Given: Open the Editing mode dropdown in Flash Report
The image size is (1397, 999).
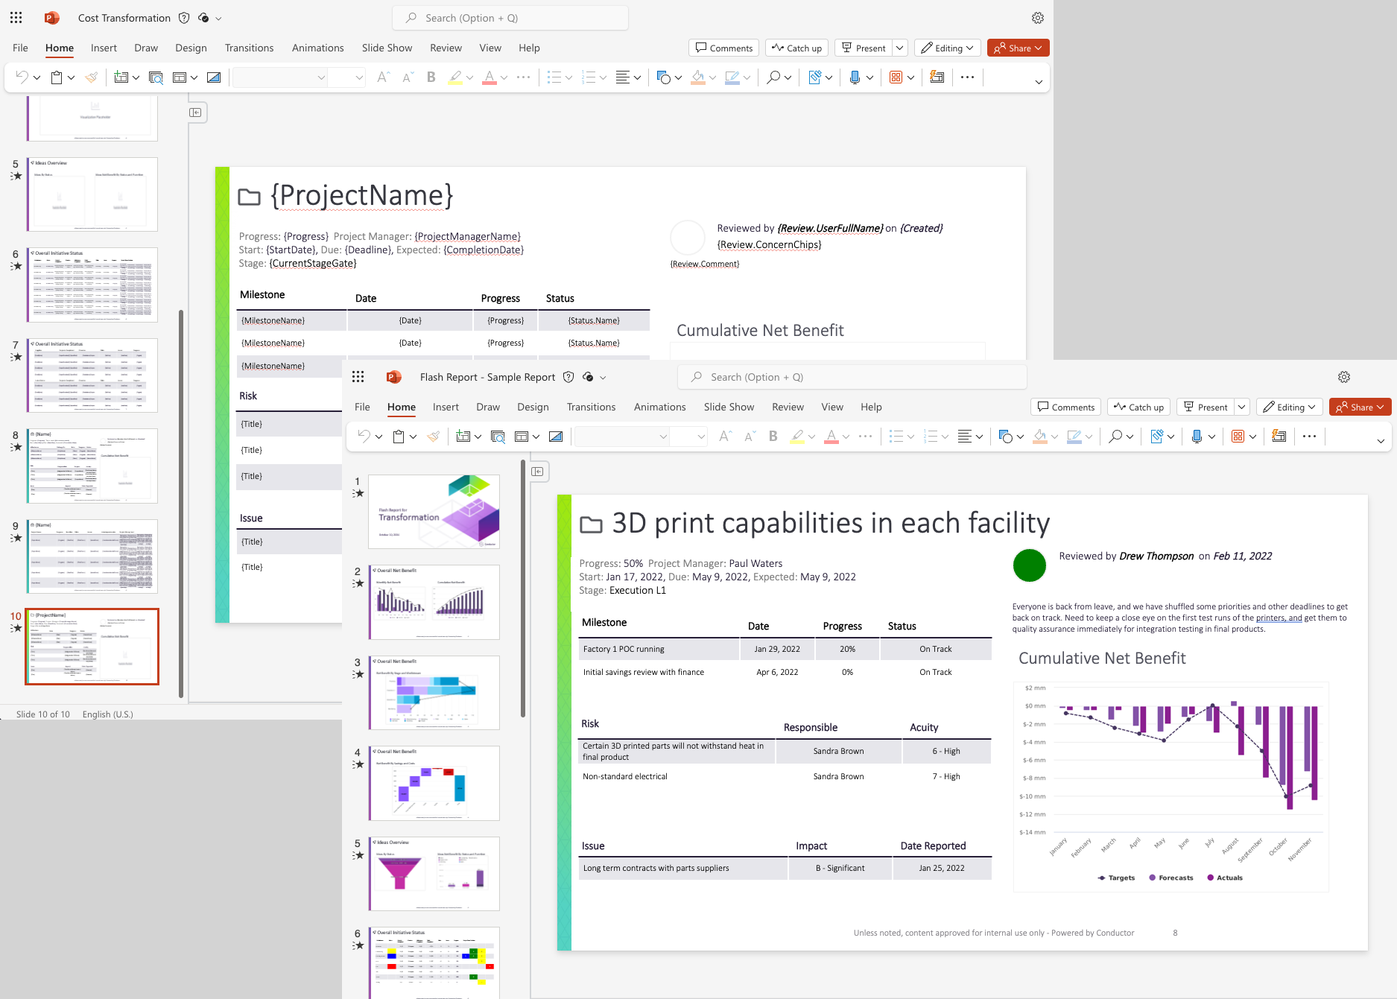Looking at the screenshot, I should pyautogui.click(x=1290, y=407).
